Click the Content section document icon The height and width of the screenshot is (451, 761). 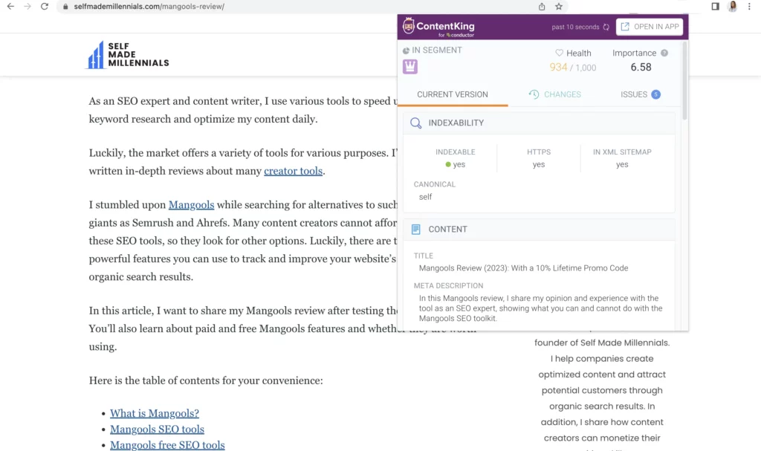(x=418, y=229)
